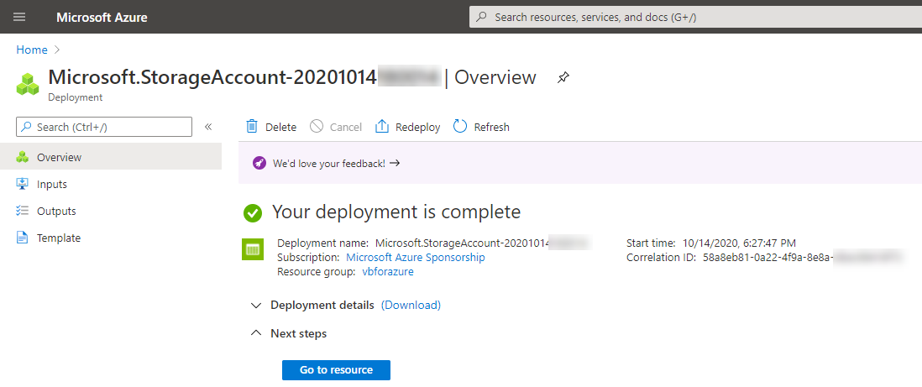
Task: Click the start time value 10/14/2020, 6:27:47 PM
Action: point(739,243)
